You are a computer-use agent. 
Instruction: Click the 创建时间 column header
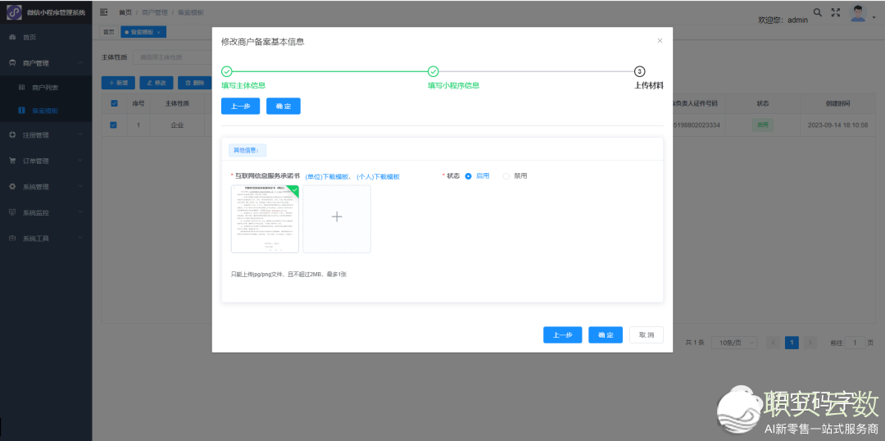837,103
